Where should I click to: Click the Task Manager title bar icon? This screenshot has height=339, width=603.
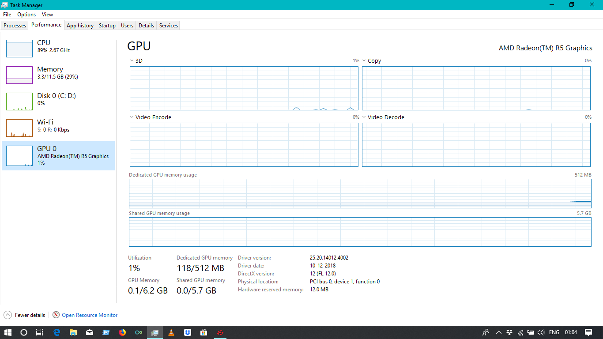[x=5, y=5]
